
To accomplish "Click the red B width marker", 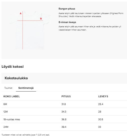I will (x=41, y=19).
